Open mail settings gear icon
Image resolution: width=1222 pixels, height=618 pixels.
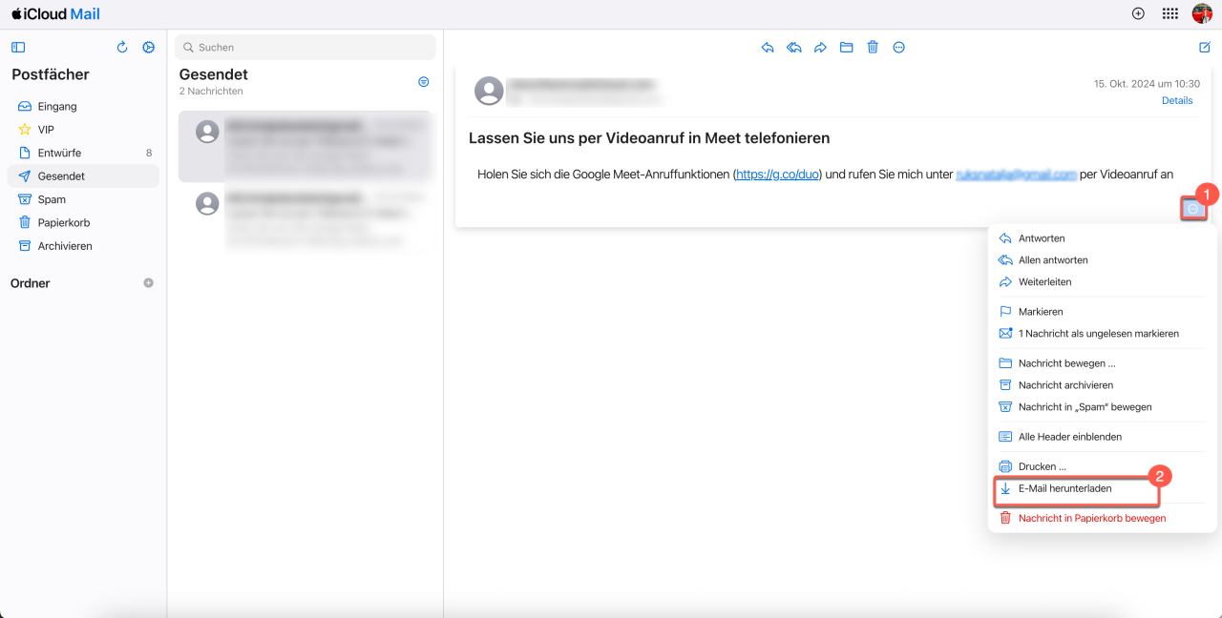coord(148,47)
